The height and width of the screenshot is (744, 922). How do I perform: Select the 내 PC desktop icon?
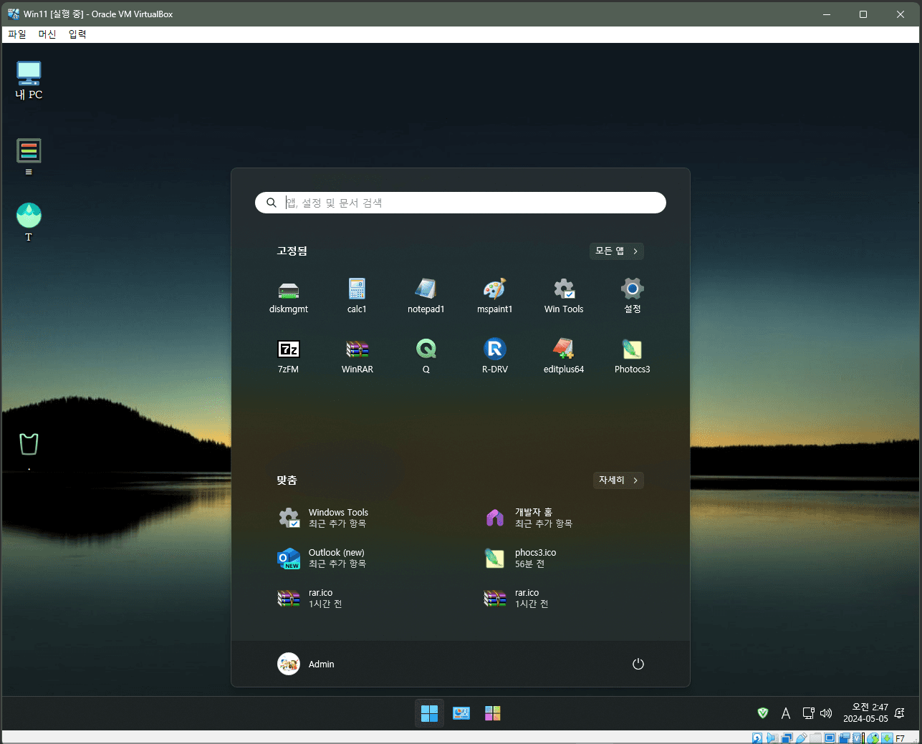(29, 80)
